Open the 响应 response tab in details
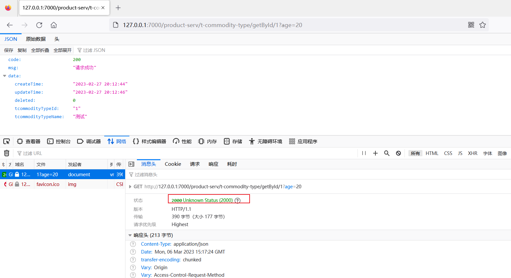 [213, 164]
